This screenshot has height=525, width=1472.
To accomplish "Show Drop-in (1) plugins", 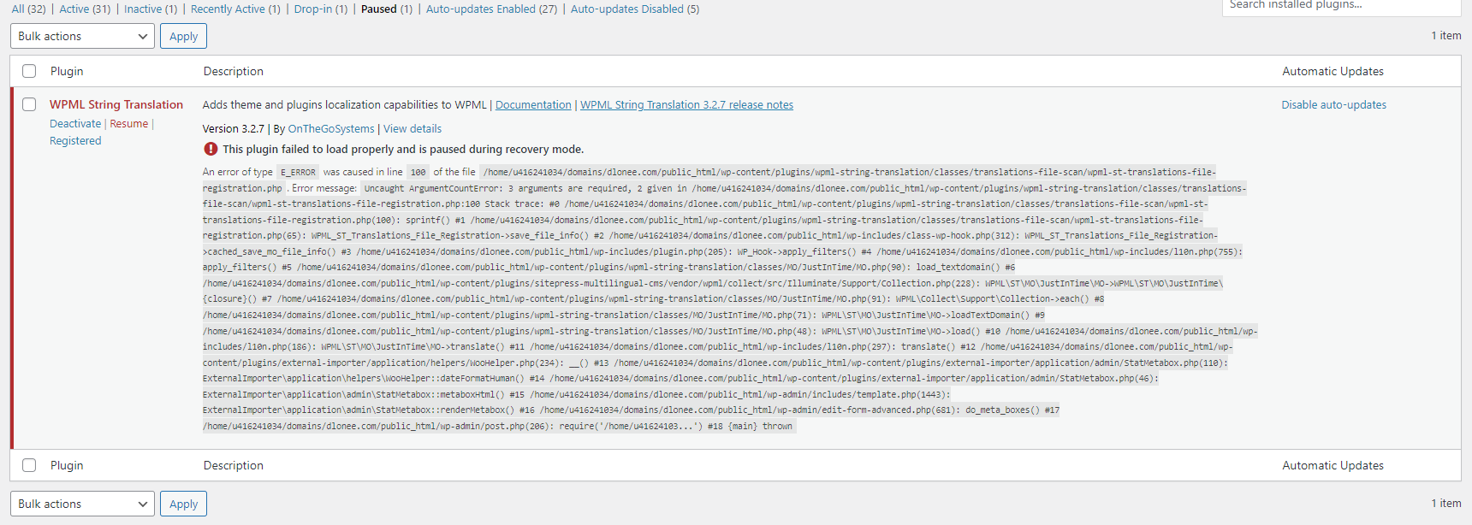I will click(x=321, y=9).
